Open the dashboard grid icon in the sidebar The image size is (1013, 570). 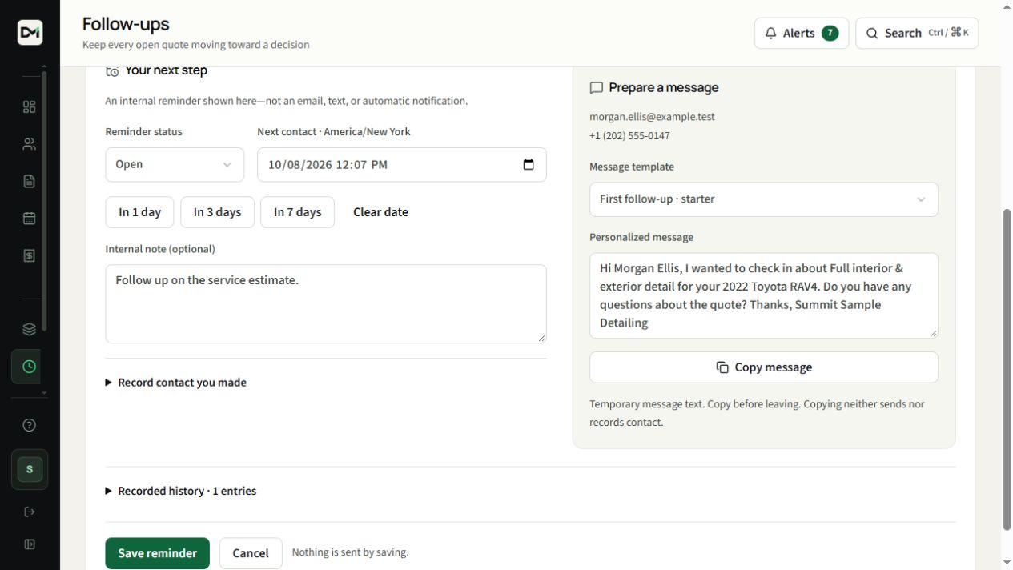(30, 107)
